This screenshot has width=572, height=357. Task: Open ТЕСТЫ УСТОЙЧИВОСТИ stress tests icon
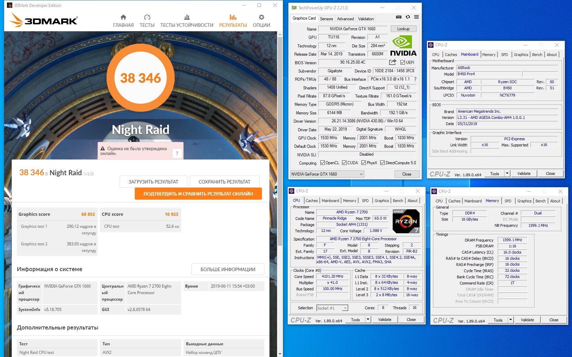click(187, 17)
